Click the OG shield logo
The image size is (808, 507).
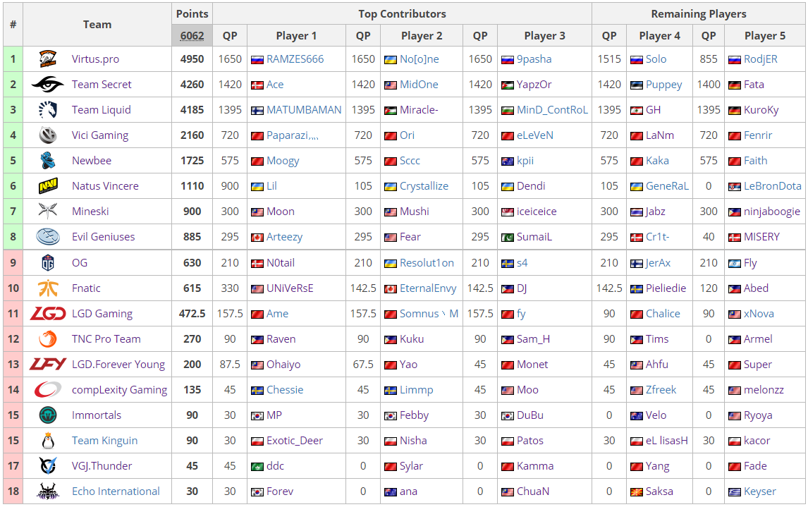tap(48, 263)
